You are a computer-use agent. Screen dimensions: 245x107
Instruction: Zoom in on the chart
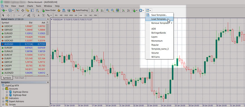point(108,11)
